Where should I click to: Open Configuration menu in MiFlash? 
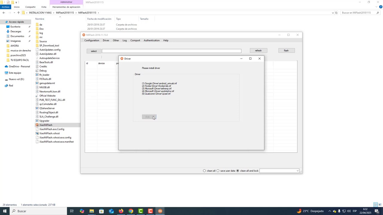(92, 40)
